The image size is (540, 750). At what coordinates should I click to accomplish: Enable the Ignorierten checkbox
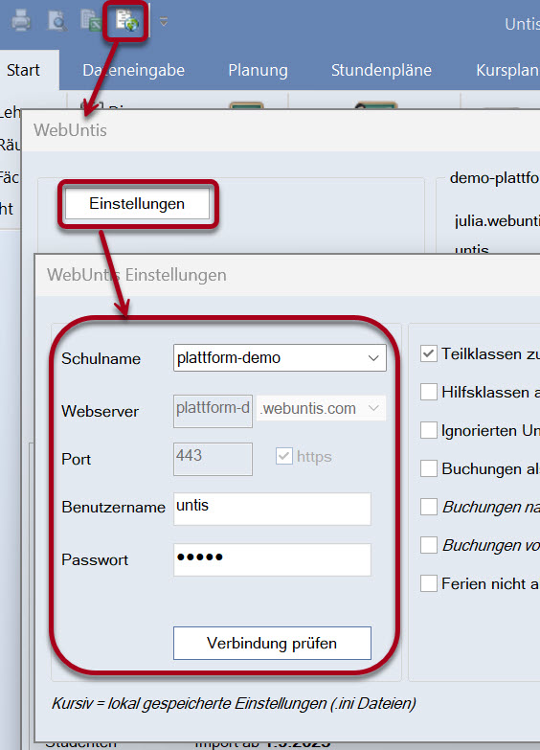(429, 430)
